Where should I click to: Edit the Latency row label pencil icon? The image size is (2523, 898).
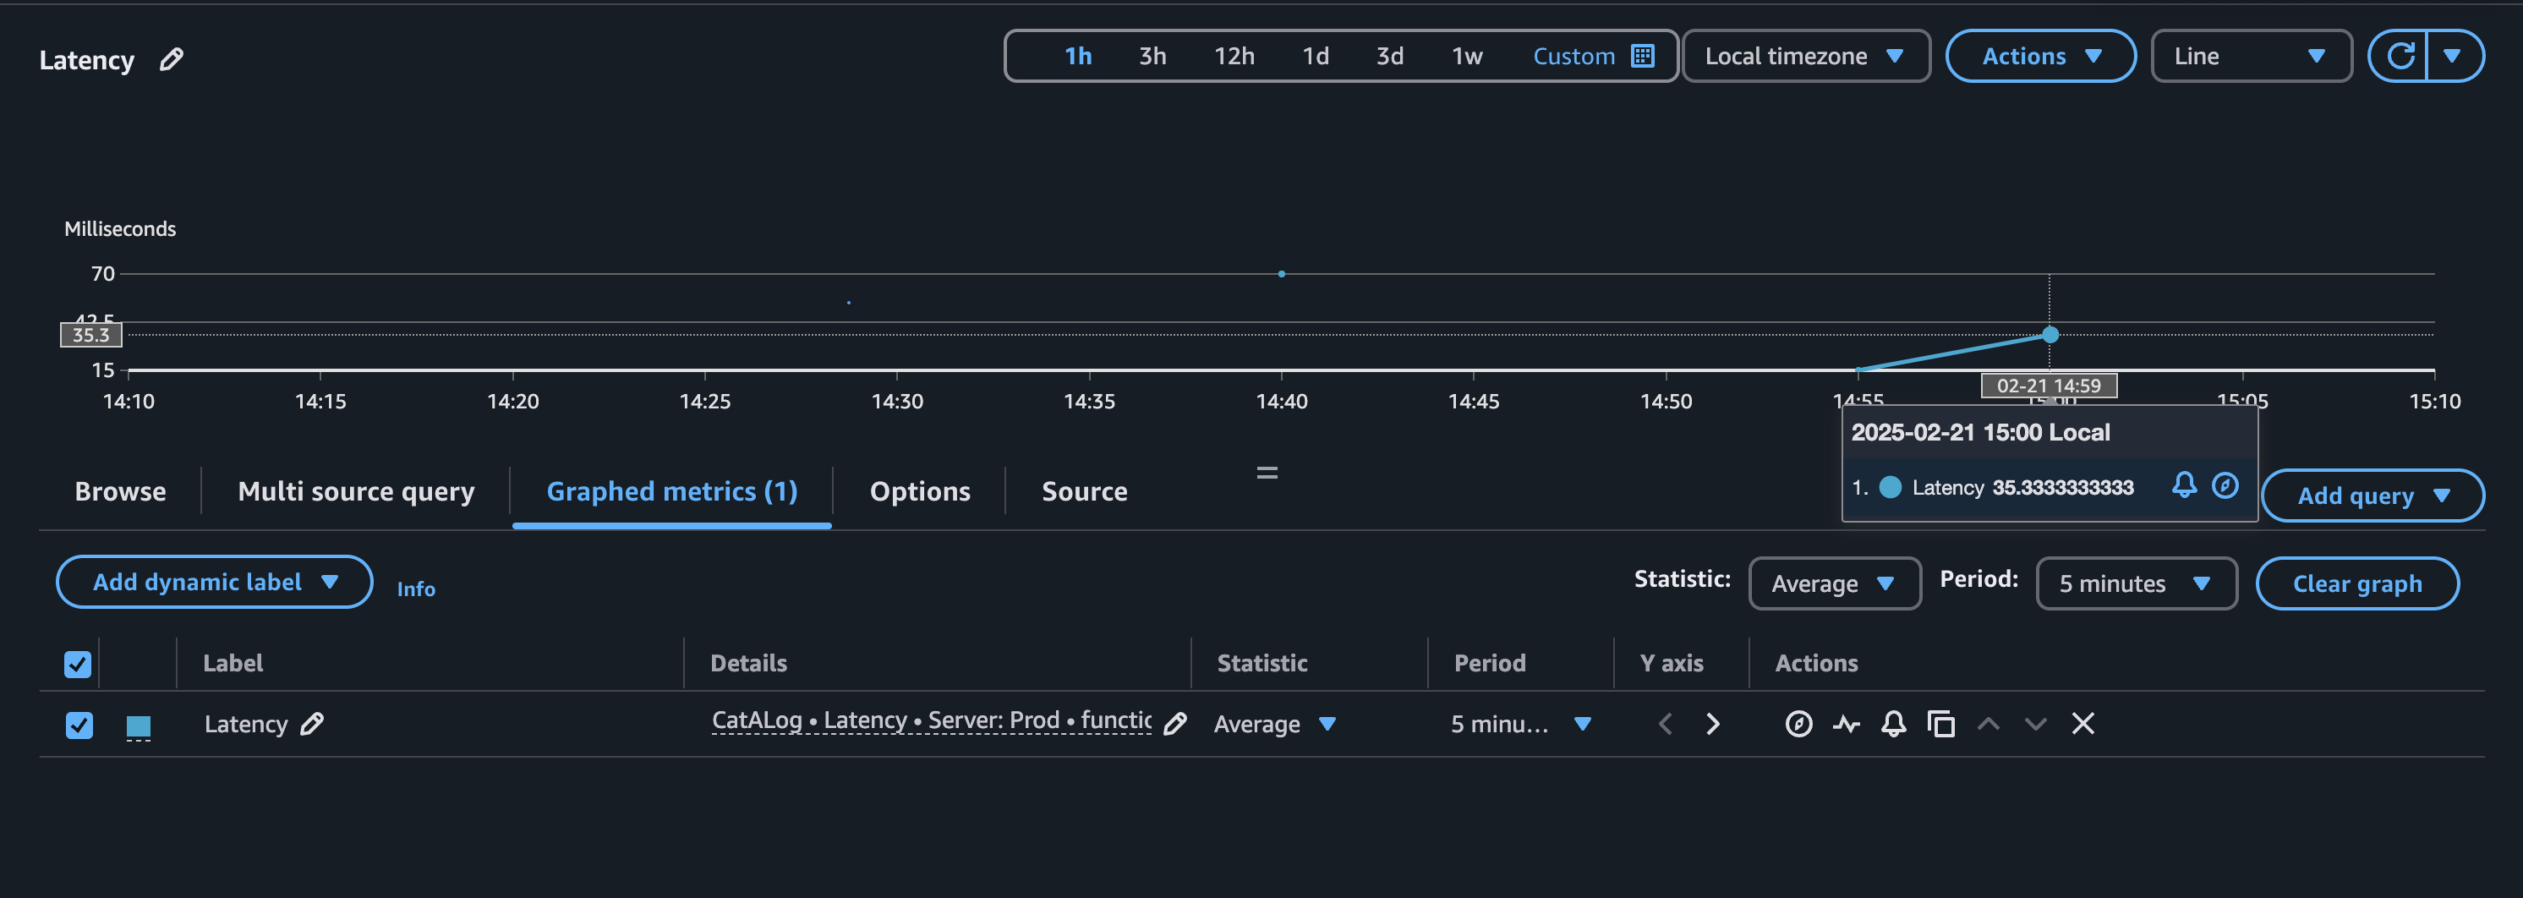313,724
